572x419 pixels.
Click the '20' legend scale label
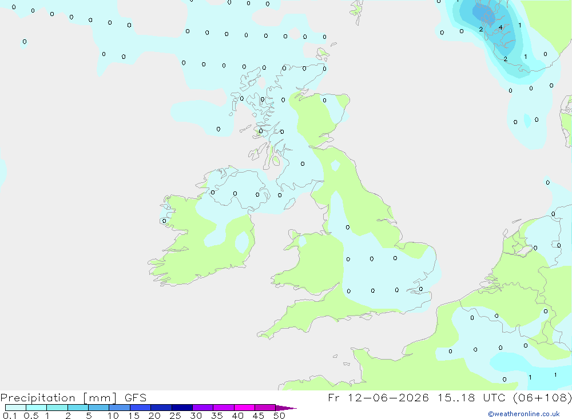coord(154,416)
